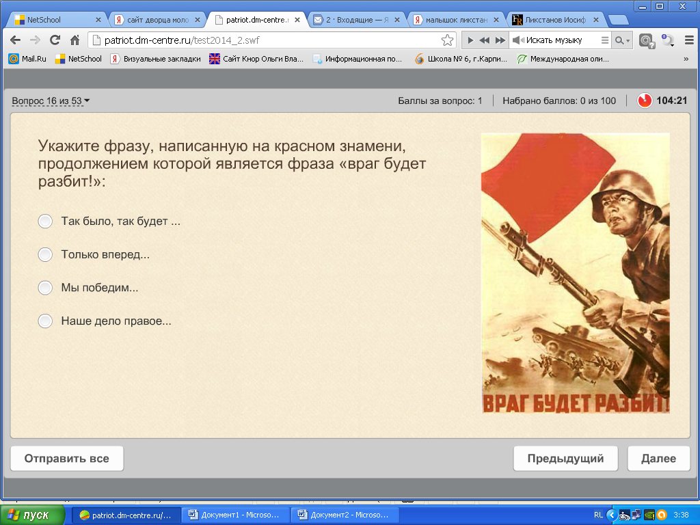The width and height of the screenshot is (700, 525).
Task: Switch to the Входящие mail tab
Action: (x=357, y=20)
